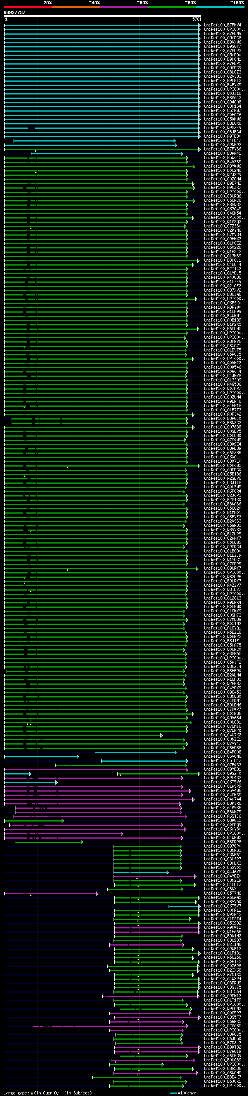Click hit label UniRef100_B9L432
Viewport: 248px width, 1096px height.
222,777
